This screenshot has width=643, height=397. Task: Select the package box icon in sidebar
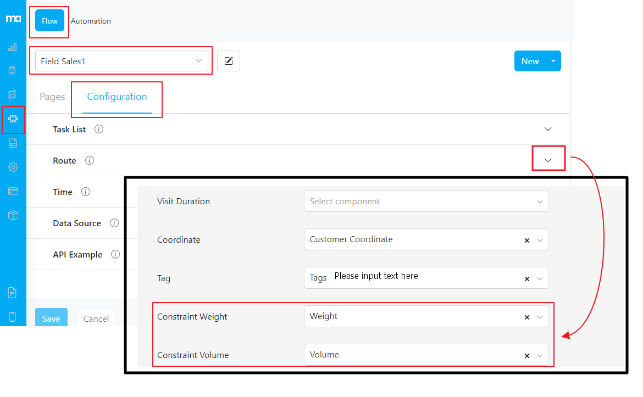point(12,215)
